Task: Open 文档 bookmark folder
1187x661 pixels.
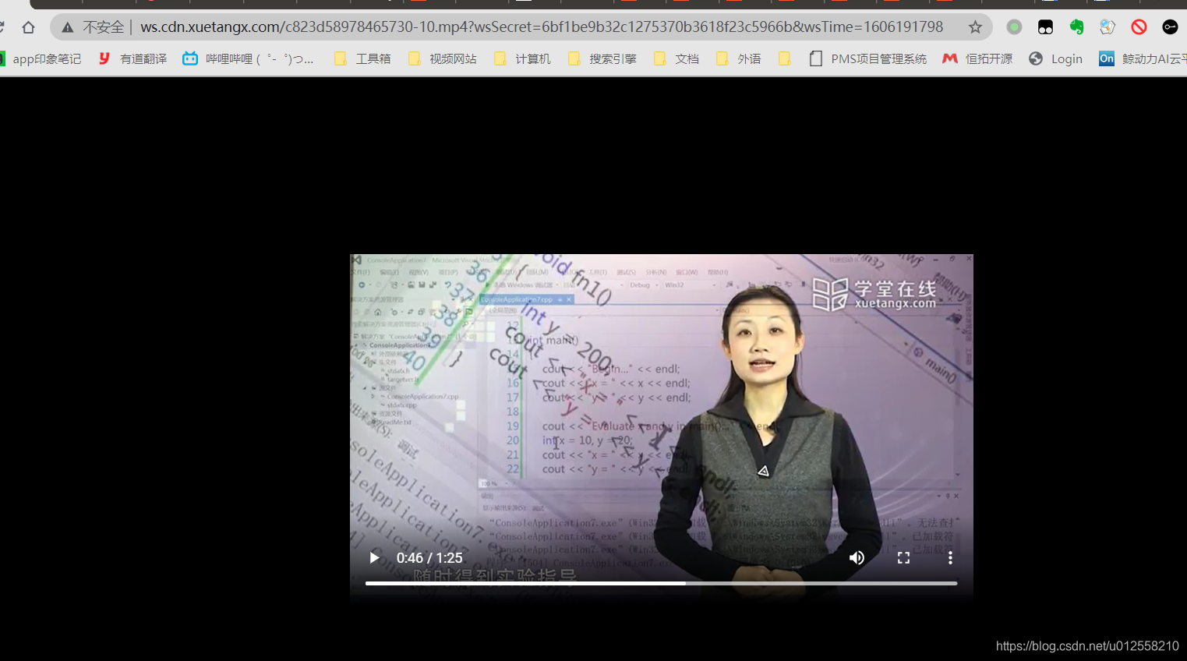Action: [677, 58]
